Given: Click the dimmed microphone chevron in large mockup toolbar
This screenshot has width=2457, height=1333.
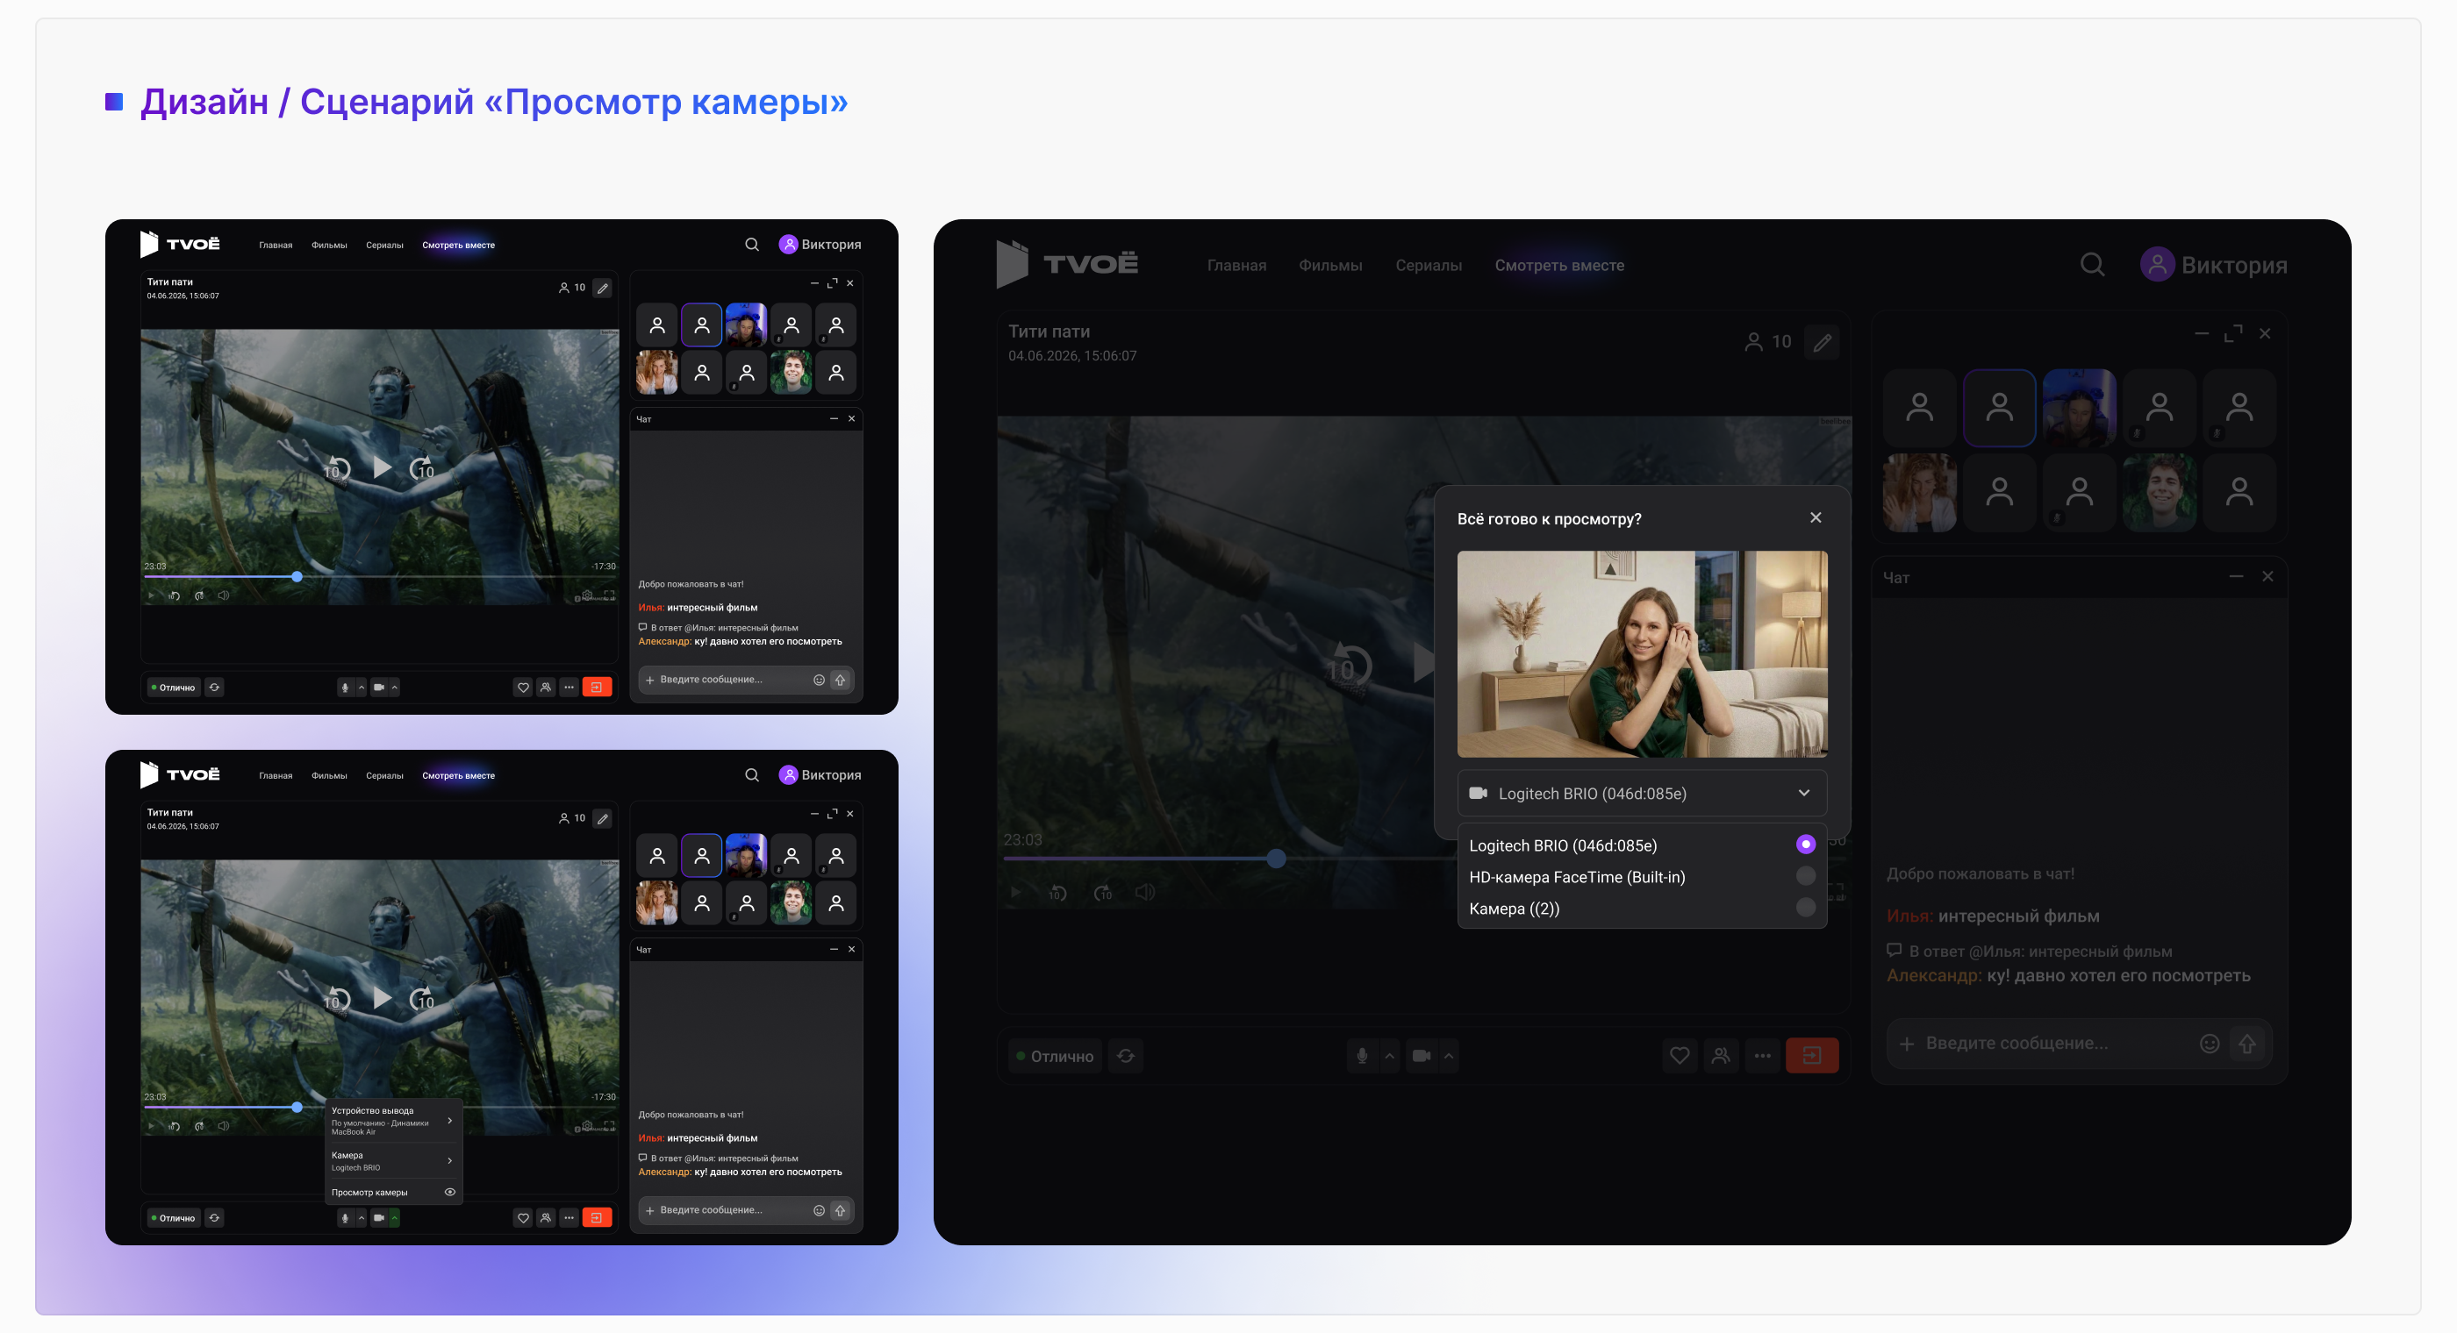Looking at the screenshot, I should click(1389, 1056).
